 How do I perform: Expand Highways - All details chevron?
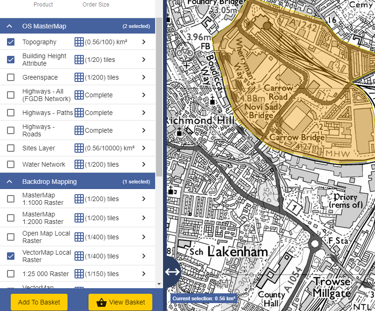click(144, 95)
